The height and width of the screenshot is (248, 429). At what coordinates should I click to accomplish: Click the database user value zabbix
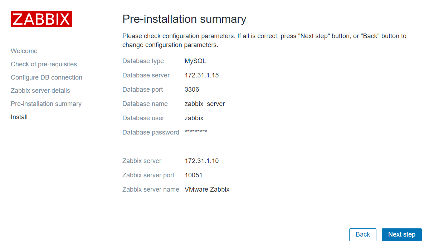[x=194, y=118]
